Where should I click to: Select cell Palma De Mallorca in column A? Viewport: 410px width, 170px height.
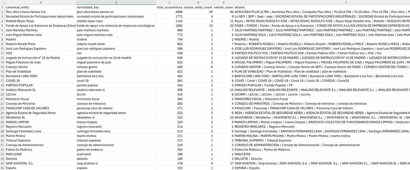pyautogui.click(x=40, y=149)
